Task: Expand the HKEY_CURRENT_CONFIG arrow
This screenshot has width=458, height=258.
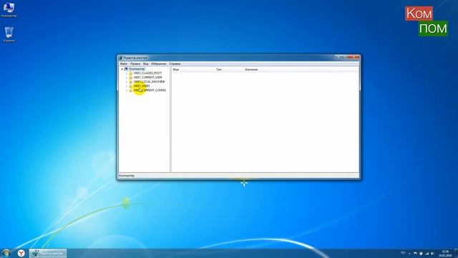Action: [x=127, y=91]
